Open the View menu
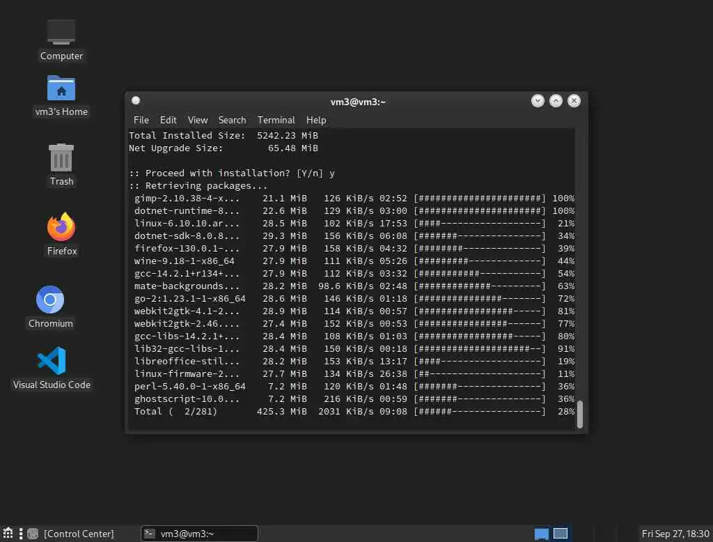Viewport: 713px width, 542px height. coord(198,120)
